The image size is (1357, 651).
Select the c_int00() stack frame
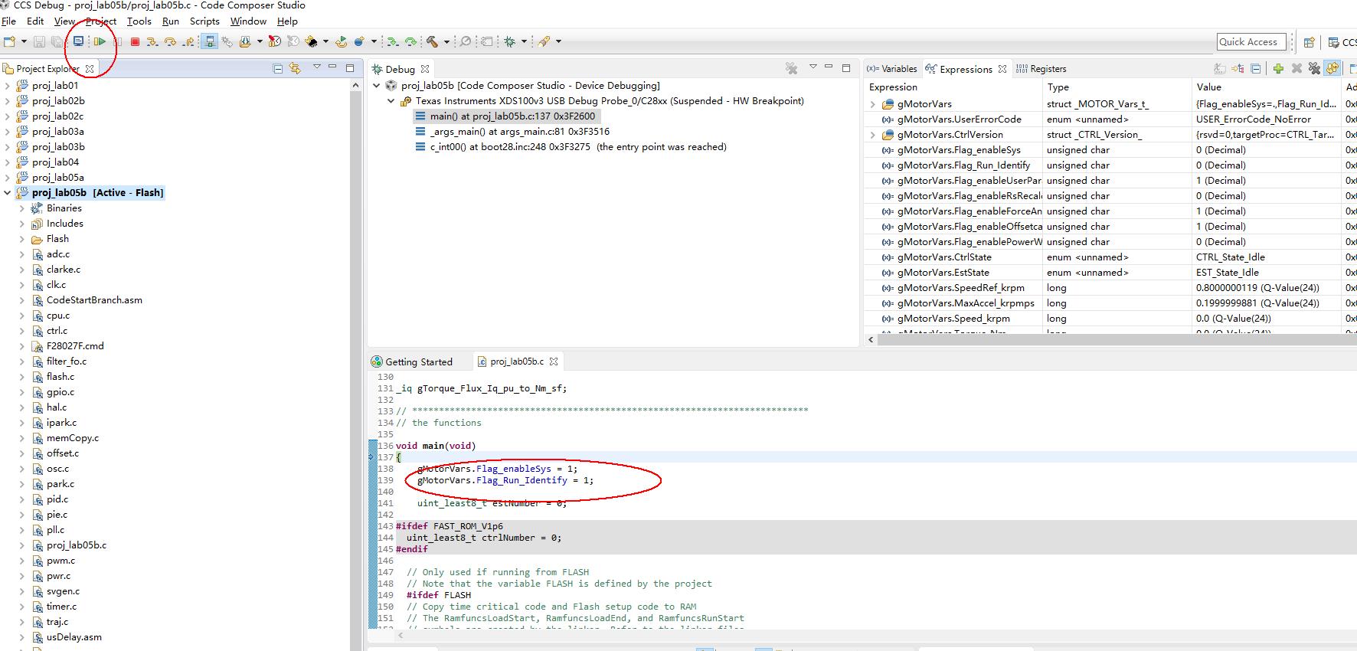click(x=571, y=147)
